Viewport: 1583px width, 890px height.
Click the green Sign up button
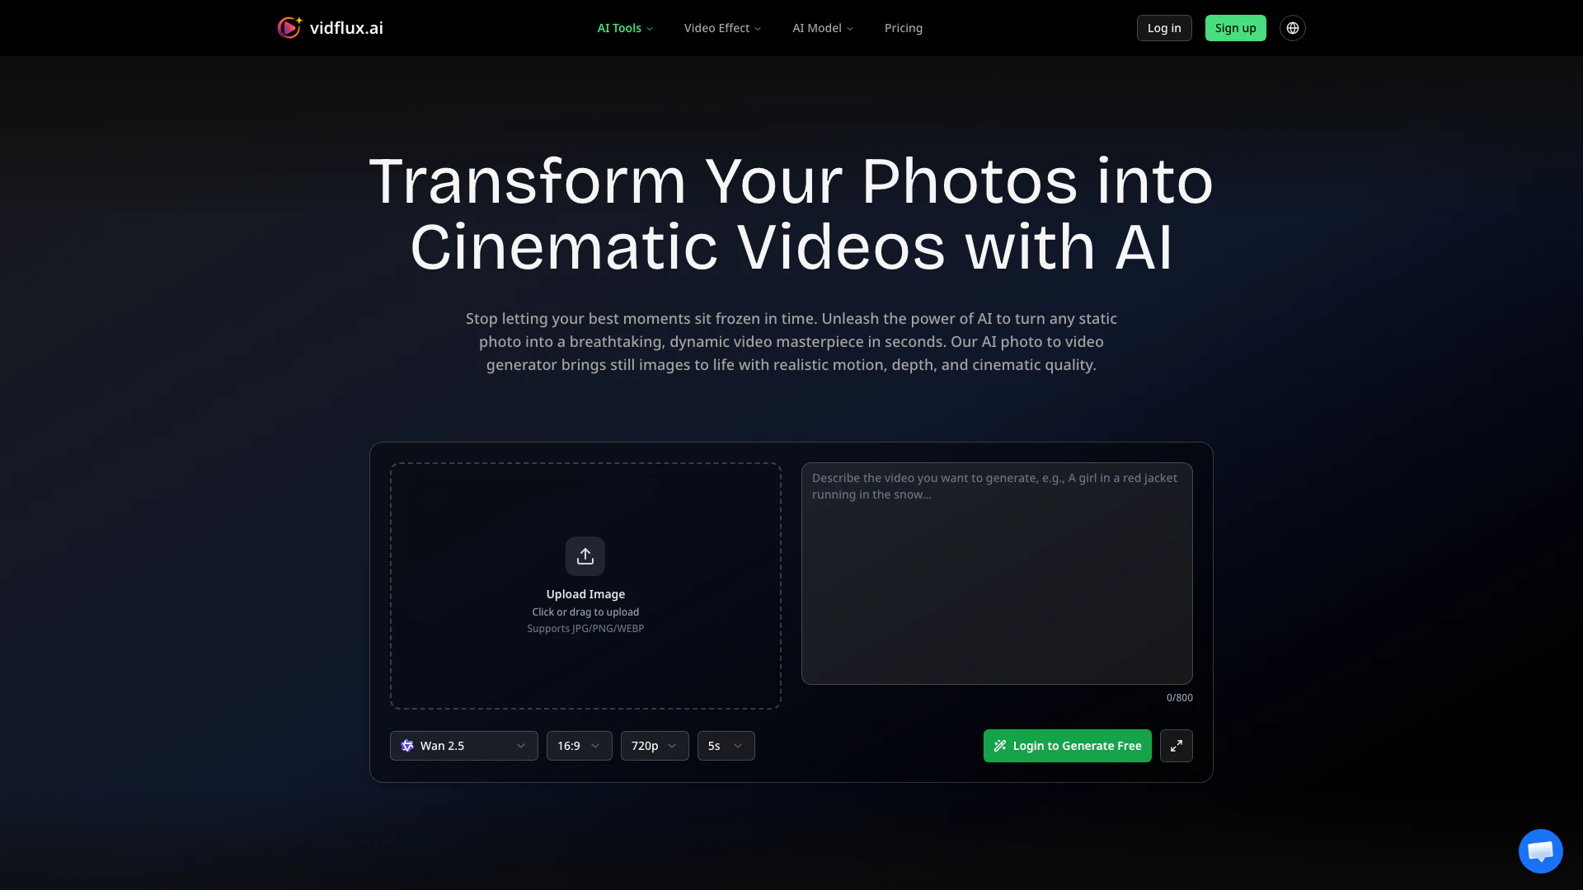point(1235,28)
